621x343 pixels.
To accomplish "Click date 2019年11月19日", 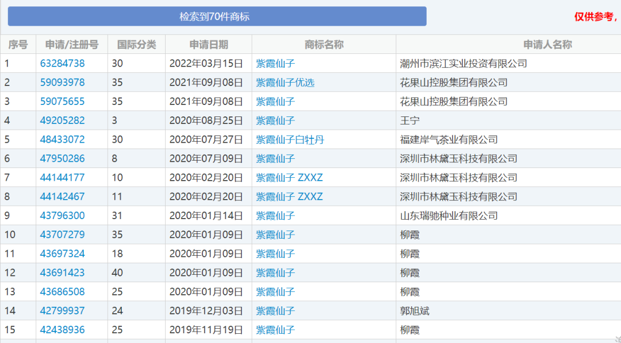I will pos(206,330).
